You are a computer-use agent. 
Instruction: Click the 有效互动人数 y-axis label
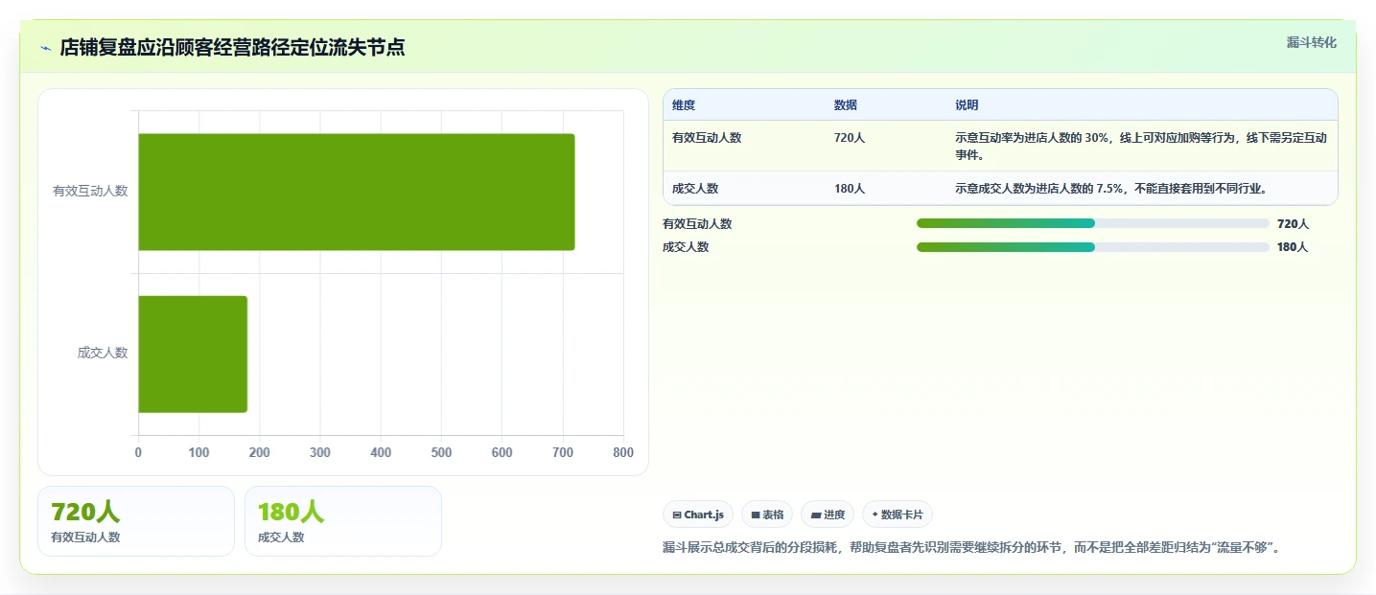click(90, 191)
